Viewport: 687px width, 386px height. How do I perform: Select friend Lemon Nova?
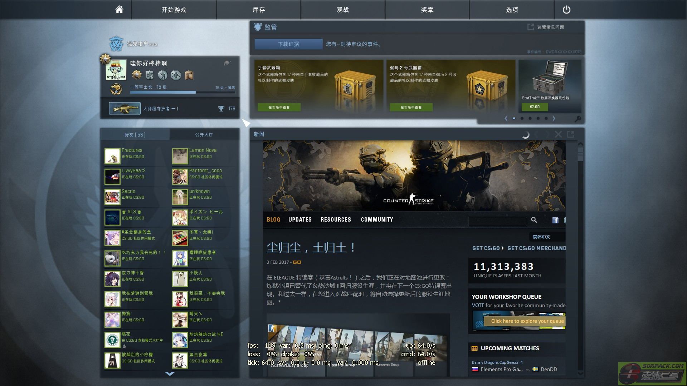[x=205, y=156]
